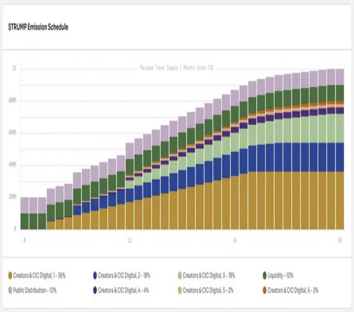This screenshot has height=312, width=354.
Task: Toggle the 'Creators & CIC Digital, 1 - 36%' series label
Action: [x=39, y=276]
